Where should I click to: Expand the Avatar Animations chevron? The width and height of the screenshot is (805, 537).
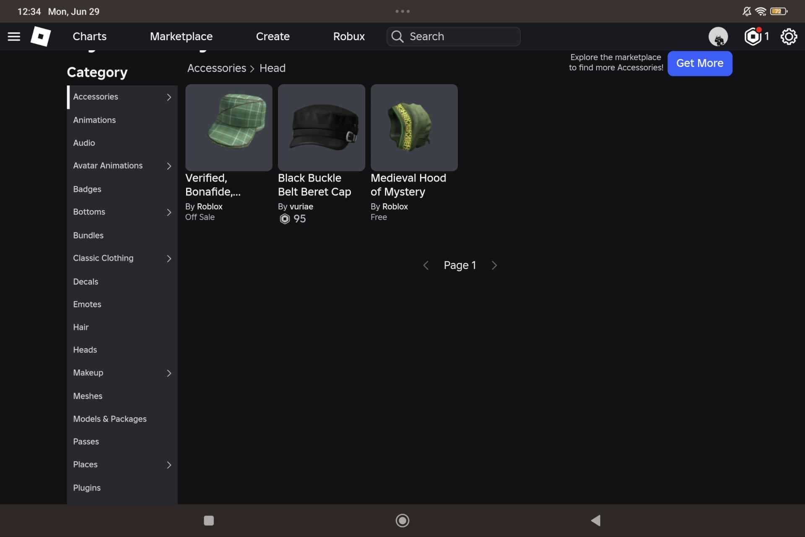click(169, 166)
